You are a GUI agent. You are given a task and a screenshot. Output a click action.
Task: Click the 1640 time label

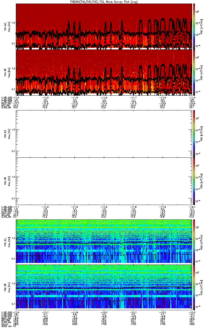coord(75,324)
